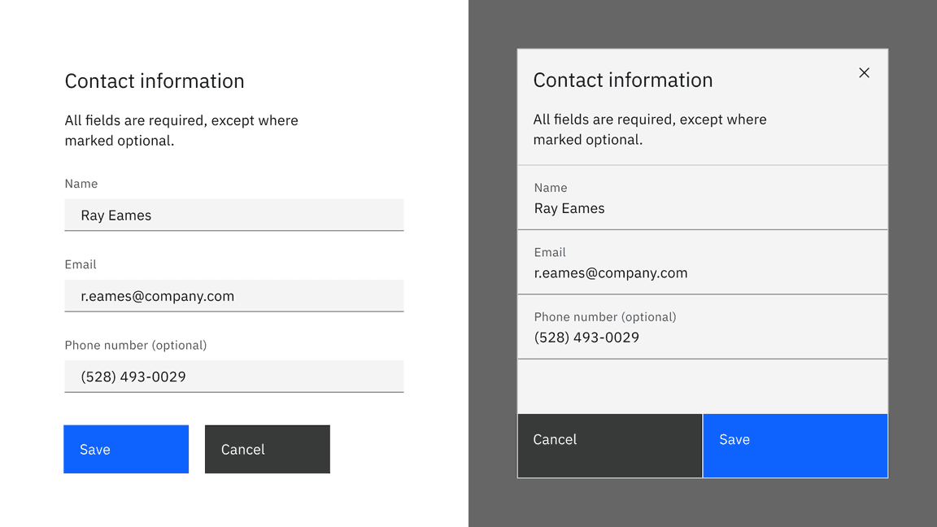Click the Name input containing Ray Eames
937x527 pixels.
234,215
